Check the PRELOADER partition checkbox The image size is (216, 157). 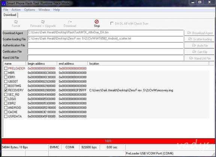tap(6, 69)
